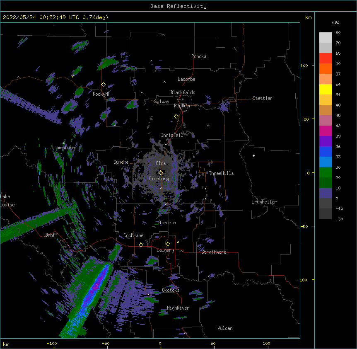The width and height of the screenshot is (357, 349).
Task: Click the Strathmore city label
Action: point(214,252)
